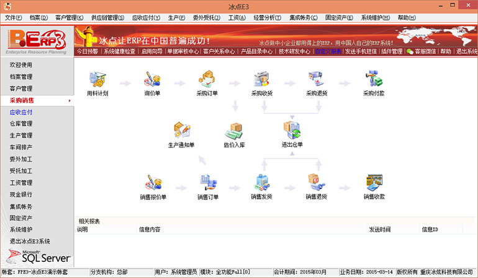Screen dimensions: 478x278
Task: Click the 系统健康检查 link
Action: (119, 51)
